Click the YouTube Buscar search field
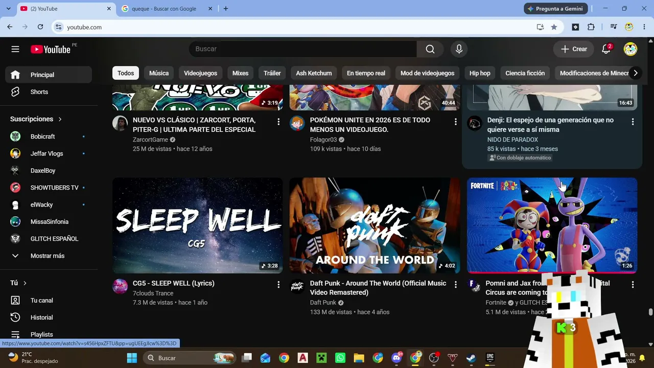 303,49
